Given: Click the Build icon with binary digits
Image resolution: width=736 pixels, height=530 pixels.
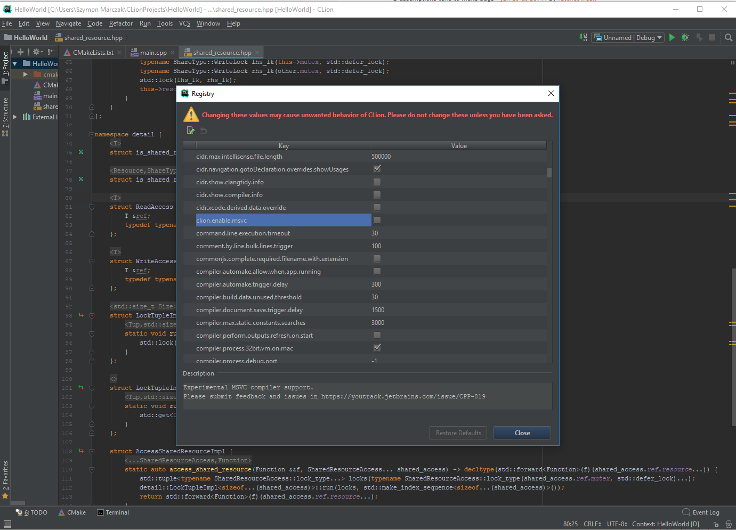Looking at the screenshot, I should pos(584,37).
